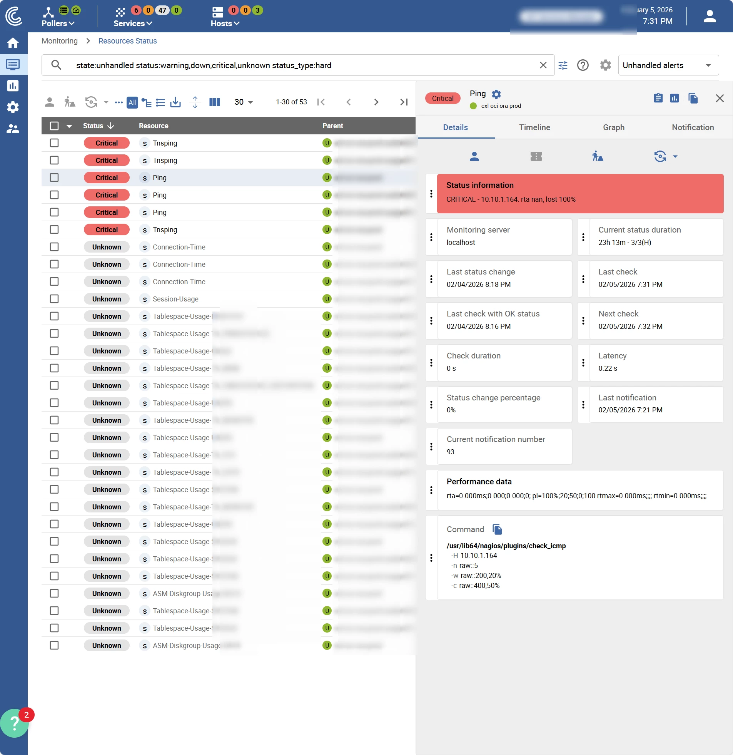
Task: Open the column selection icon
Action: [215, 102]
